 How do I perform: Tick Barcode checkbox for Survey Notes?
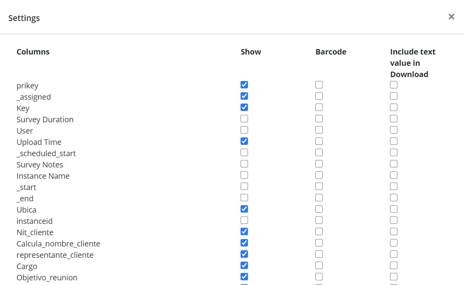pyautogui.click(x=319, y=164)
